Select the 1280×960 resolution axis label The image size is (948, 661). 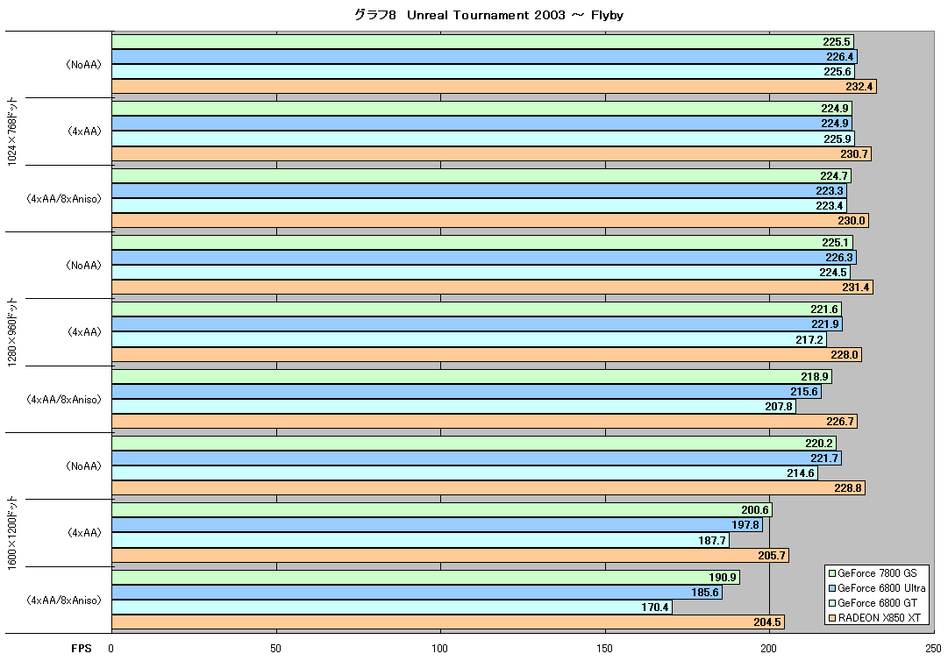click(x=12, y=331)
